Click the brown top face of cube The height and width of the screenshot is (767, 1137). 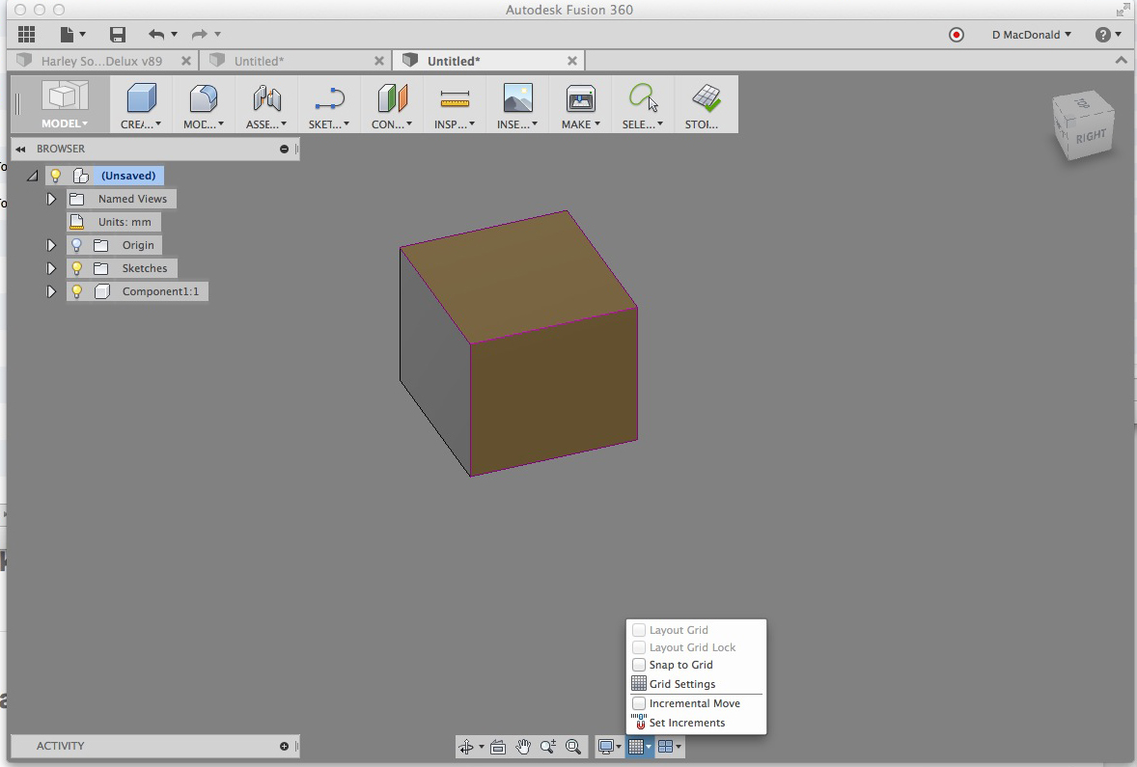point(519,275)
